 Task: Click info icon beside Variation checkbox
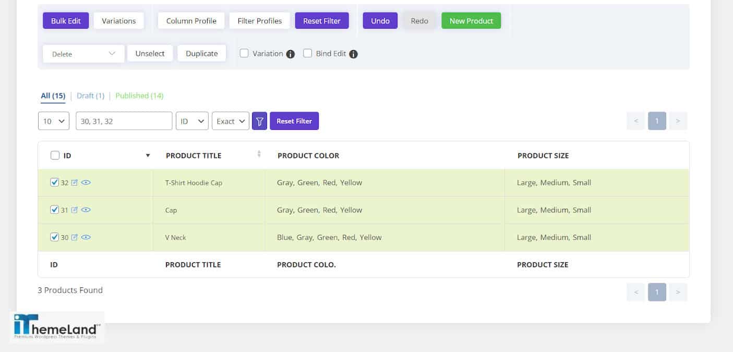[291, 54]
